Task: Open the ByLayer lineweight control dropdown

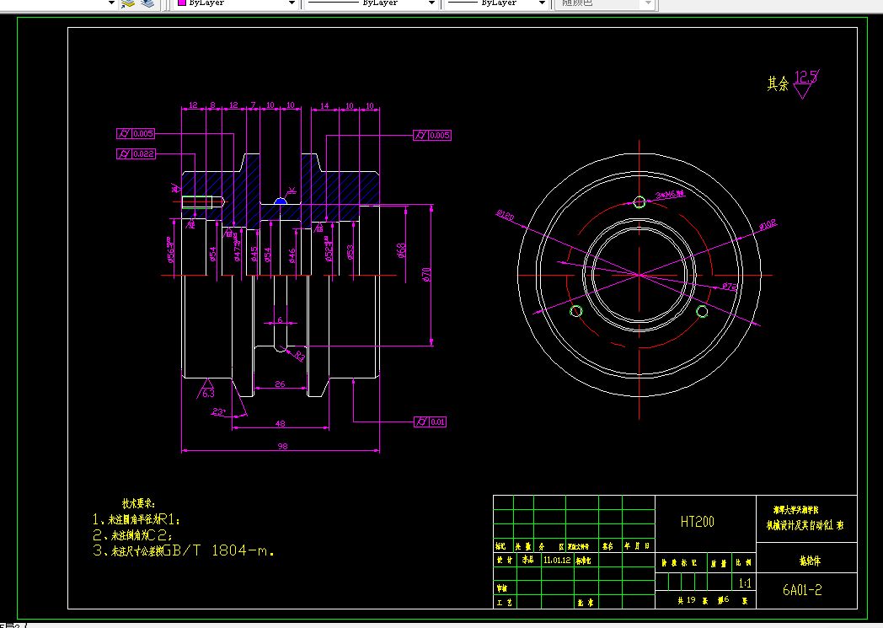Action: click(542, 3)
